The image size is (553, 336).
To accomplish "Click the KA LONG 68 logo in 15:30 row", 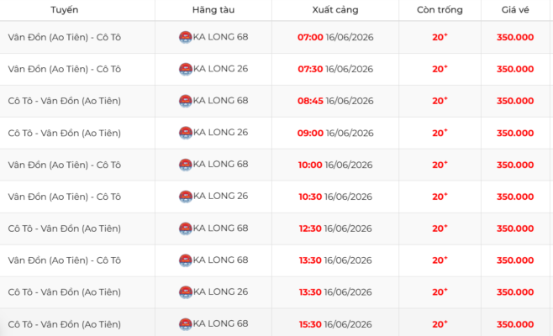I will coord(186,324).
